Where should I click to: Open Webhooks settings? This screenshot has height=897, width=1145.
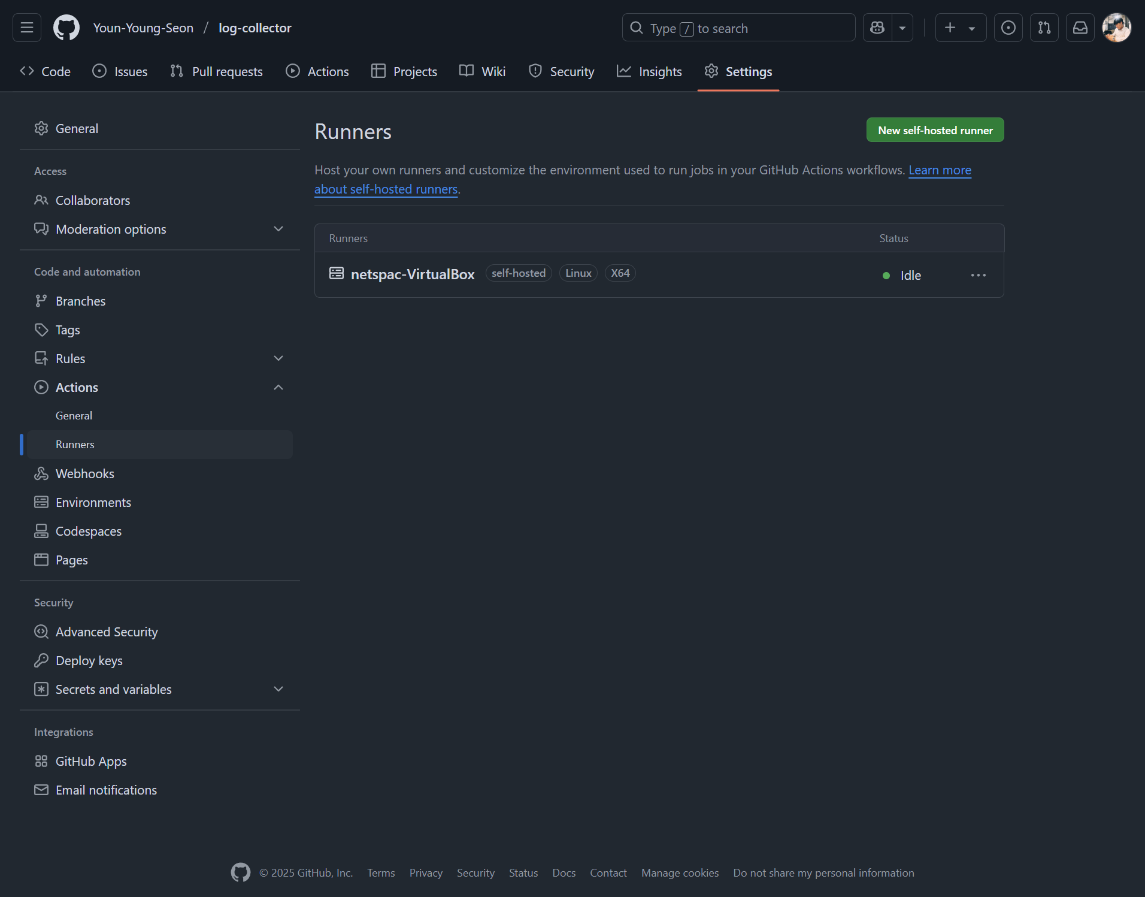point(160,473)
